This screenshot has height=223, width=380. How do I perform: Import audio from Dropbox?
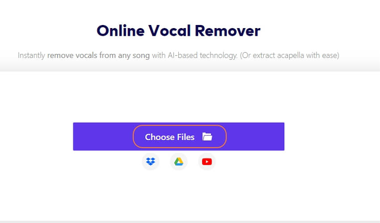point(151,161)
